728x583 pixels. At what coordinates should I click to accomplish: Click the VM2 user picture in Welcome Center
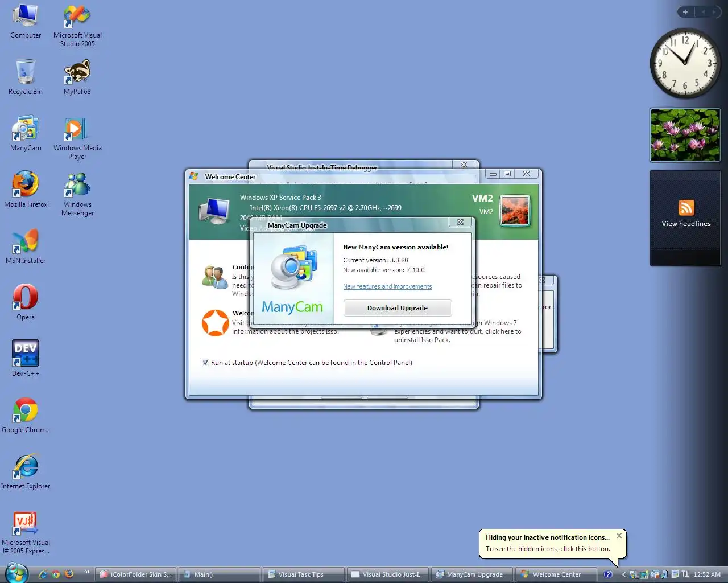coord(515,210)
